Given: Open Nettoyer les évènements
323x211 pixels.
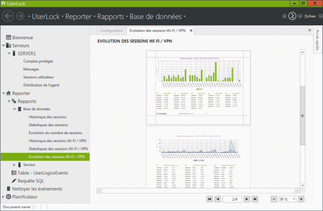Looking at the screenshot, I should (x=37, y=189).
